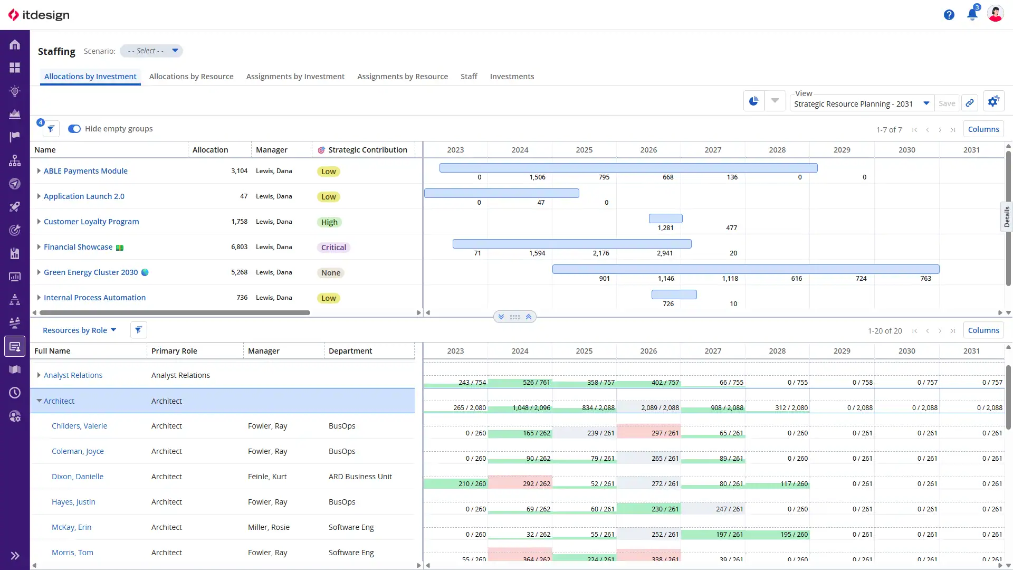1013x570 pixels.
Task: Open the Details side panel tab
Action: point(1007,217)
